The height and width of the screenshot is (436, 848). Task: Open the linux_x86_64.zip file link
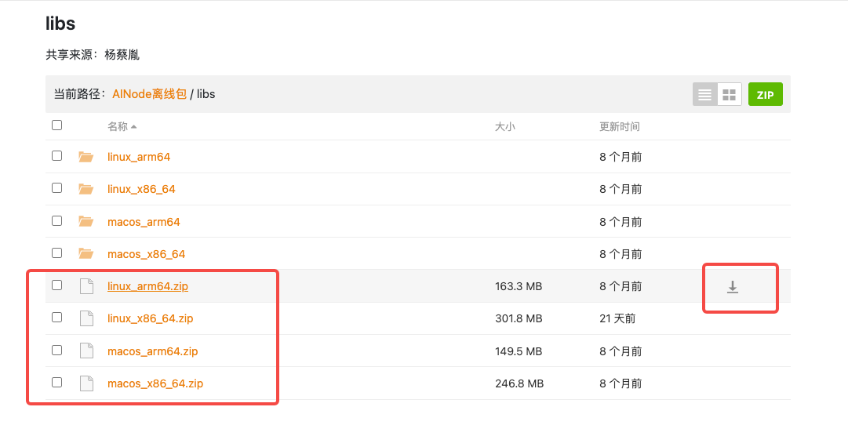coord(150,318)
